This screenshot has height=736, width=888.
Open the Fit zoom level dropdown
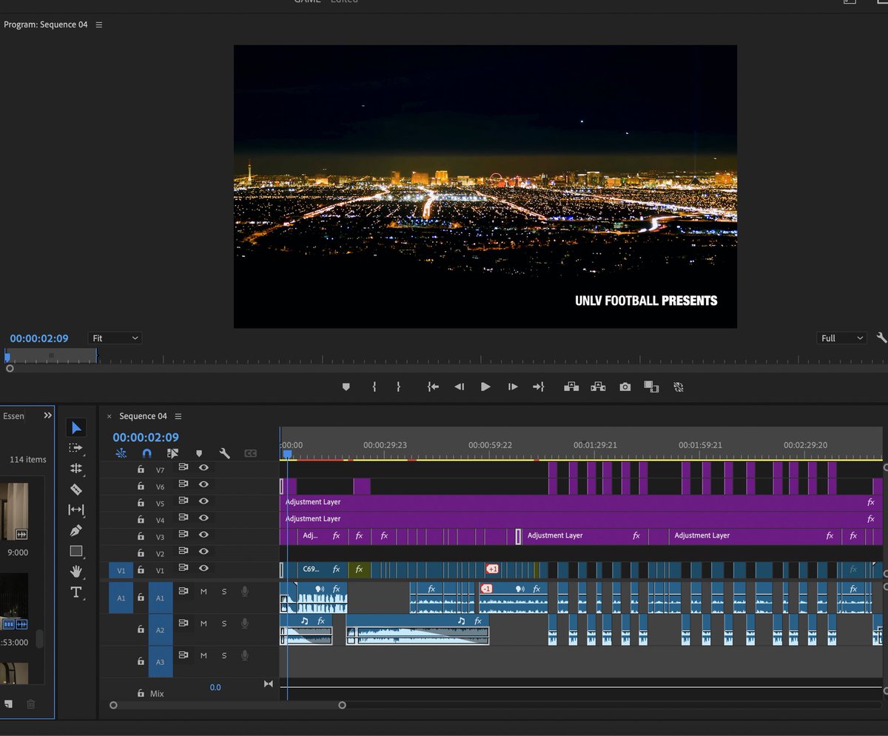pyautogui.click(x=115, y=338)
